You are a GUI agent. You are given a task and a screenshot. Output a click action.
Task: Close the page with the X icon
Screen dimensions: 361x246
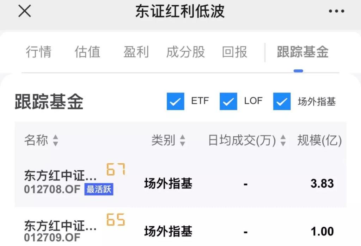(25, 11)
